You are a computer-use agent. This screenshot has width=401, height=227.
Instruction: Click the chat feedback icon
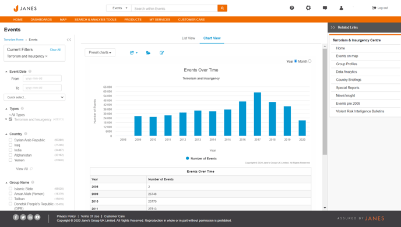coord(325,8)
